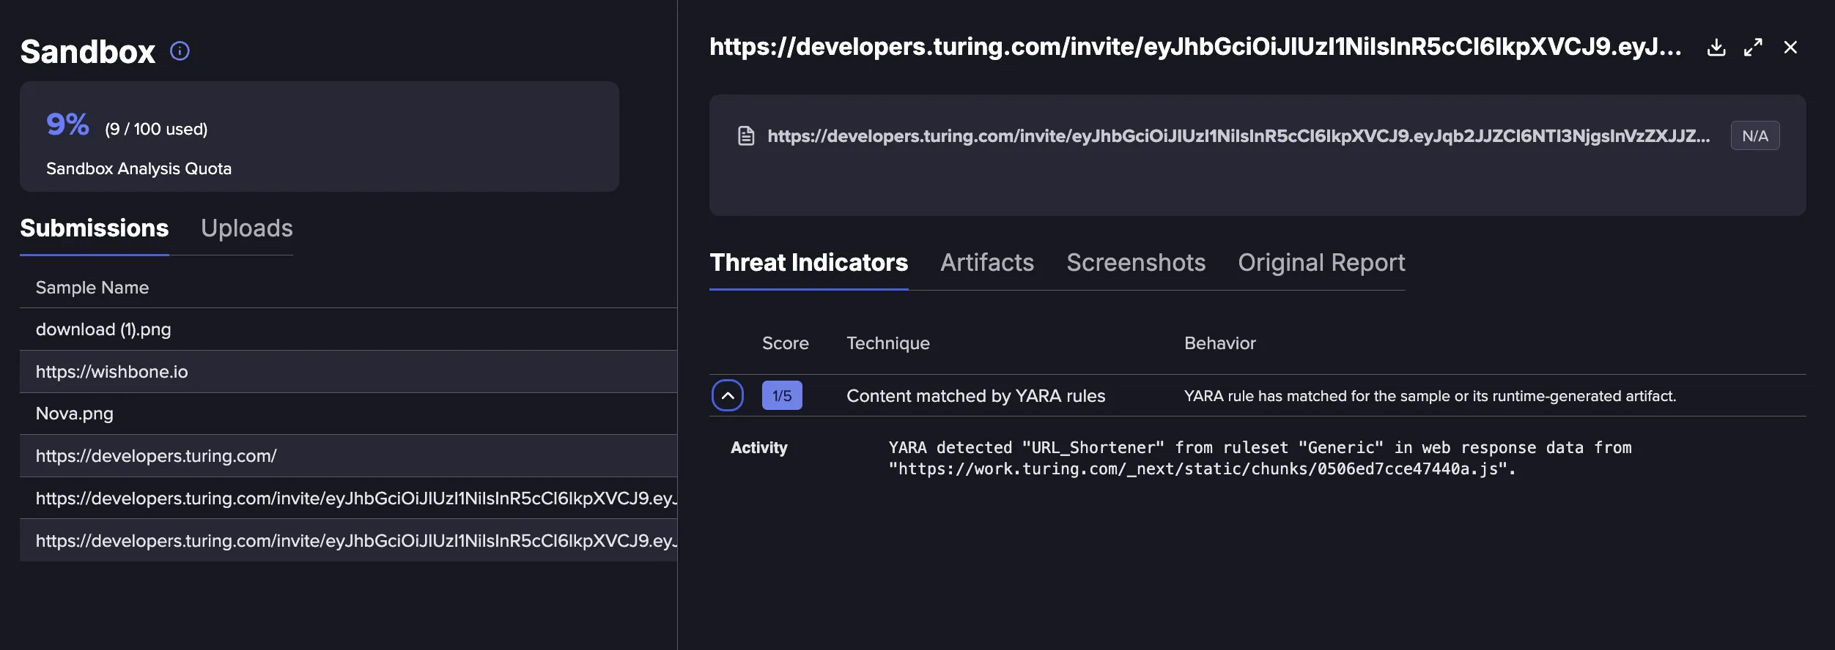Collapse the YARA rules indicator row

(728, 396)
